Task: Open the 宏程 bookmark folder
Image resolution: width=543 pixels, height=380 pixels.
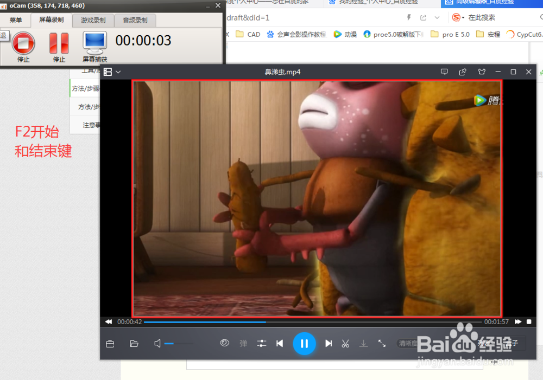Action: pyautogui.click(x=488, y=34)
